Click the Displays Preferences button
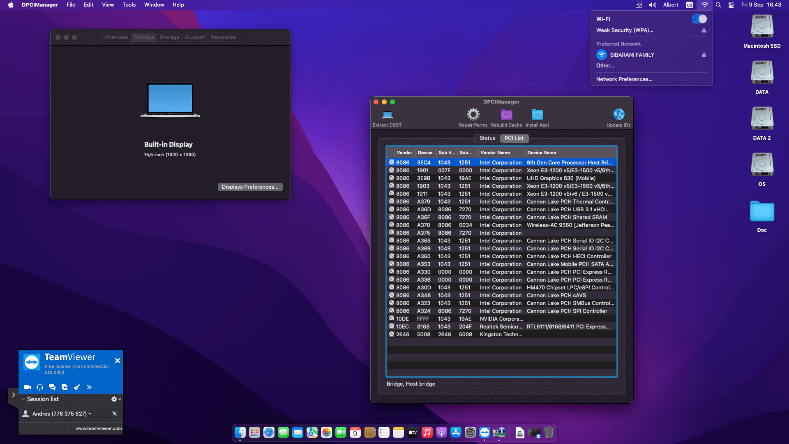 coord(250,187)
